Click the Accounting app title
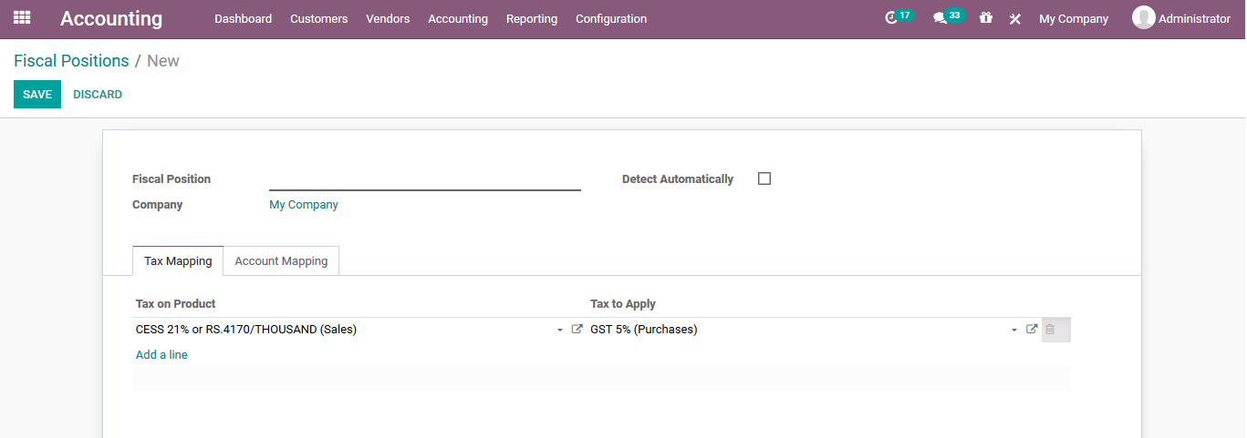The height and width of the screenshot is (438, 1247). (x=111, y=18)
